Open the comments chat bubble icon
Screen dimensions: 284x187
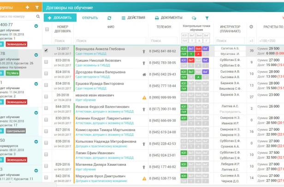[x=194, y=18]
